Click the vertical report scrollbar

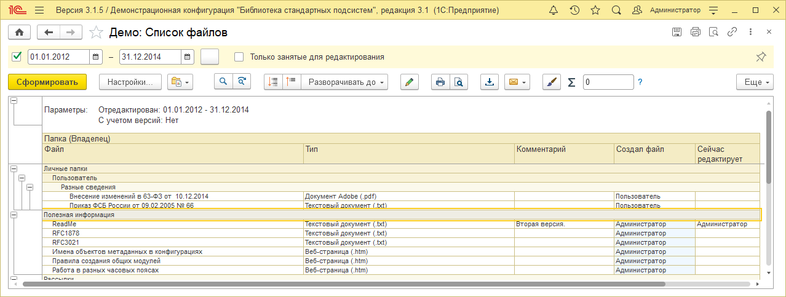[769, 147]
